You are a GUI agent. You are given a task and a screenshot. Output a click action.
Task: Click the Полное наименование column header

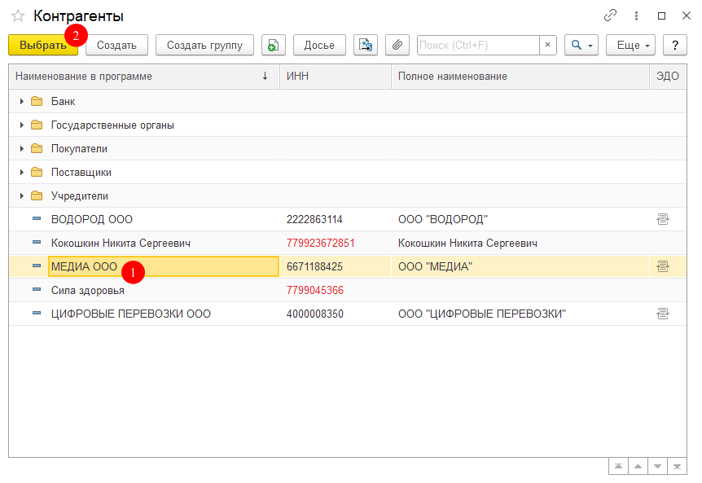tap(520, 76)
